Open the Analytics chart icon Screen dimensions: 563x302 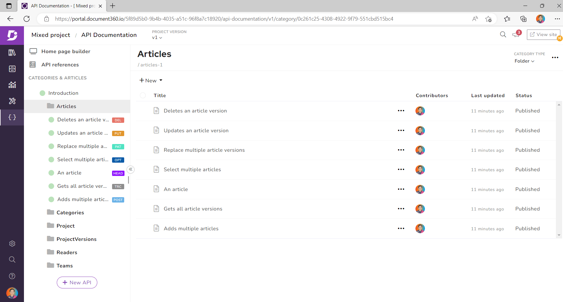click(12, 85)
